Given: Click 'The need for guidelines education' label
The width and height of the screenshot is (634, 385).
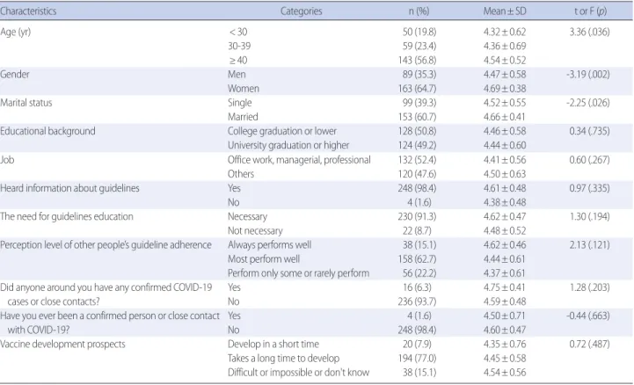Looking at the screenshot, I should pyautogui.click(x=67, y=216).
